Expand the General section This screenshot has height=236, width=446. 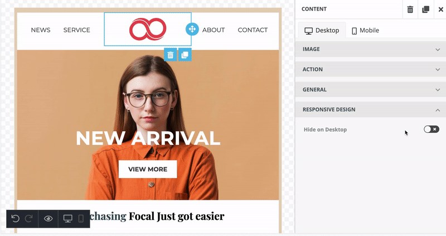pyautogui.click(x=371, y=90)
